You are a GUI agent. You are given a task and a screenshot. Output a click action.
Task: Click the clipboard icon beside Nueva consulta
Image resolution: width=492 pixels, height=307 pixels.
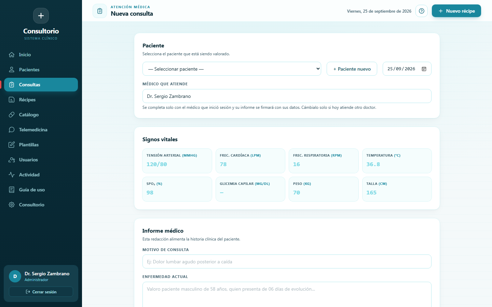click(x=100, y=11)
